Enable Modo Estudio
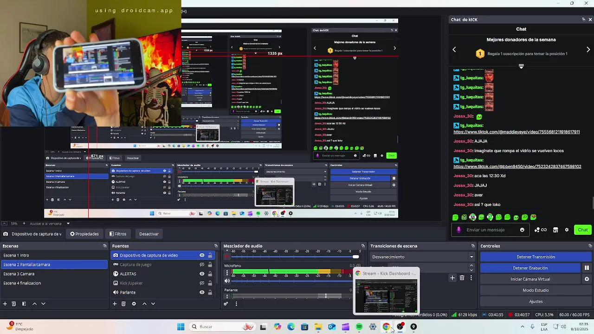594x334 pixels. pyautogui.click(x=536, y=290)
